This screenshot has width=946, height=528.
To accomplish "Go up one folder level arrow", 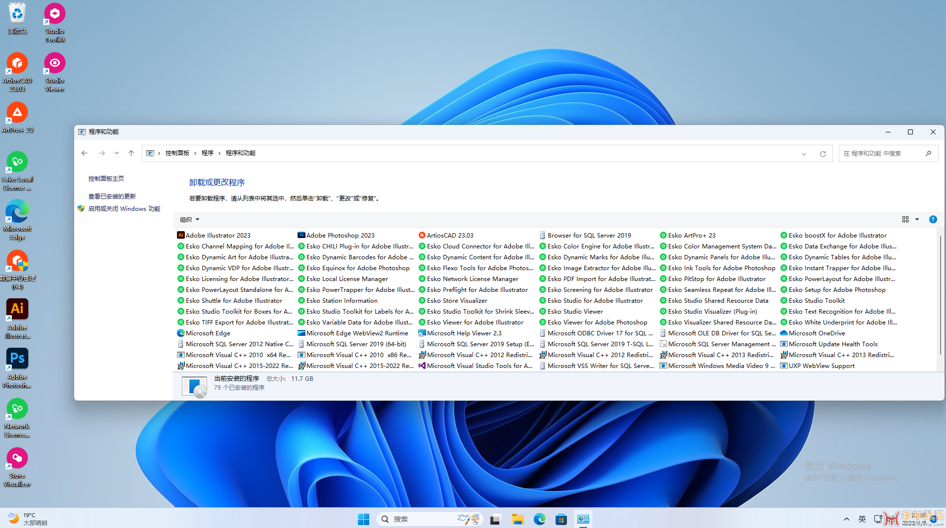I will point(131,153).
